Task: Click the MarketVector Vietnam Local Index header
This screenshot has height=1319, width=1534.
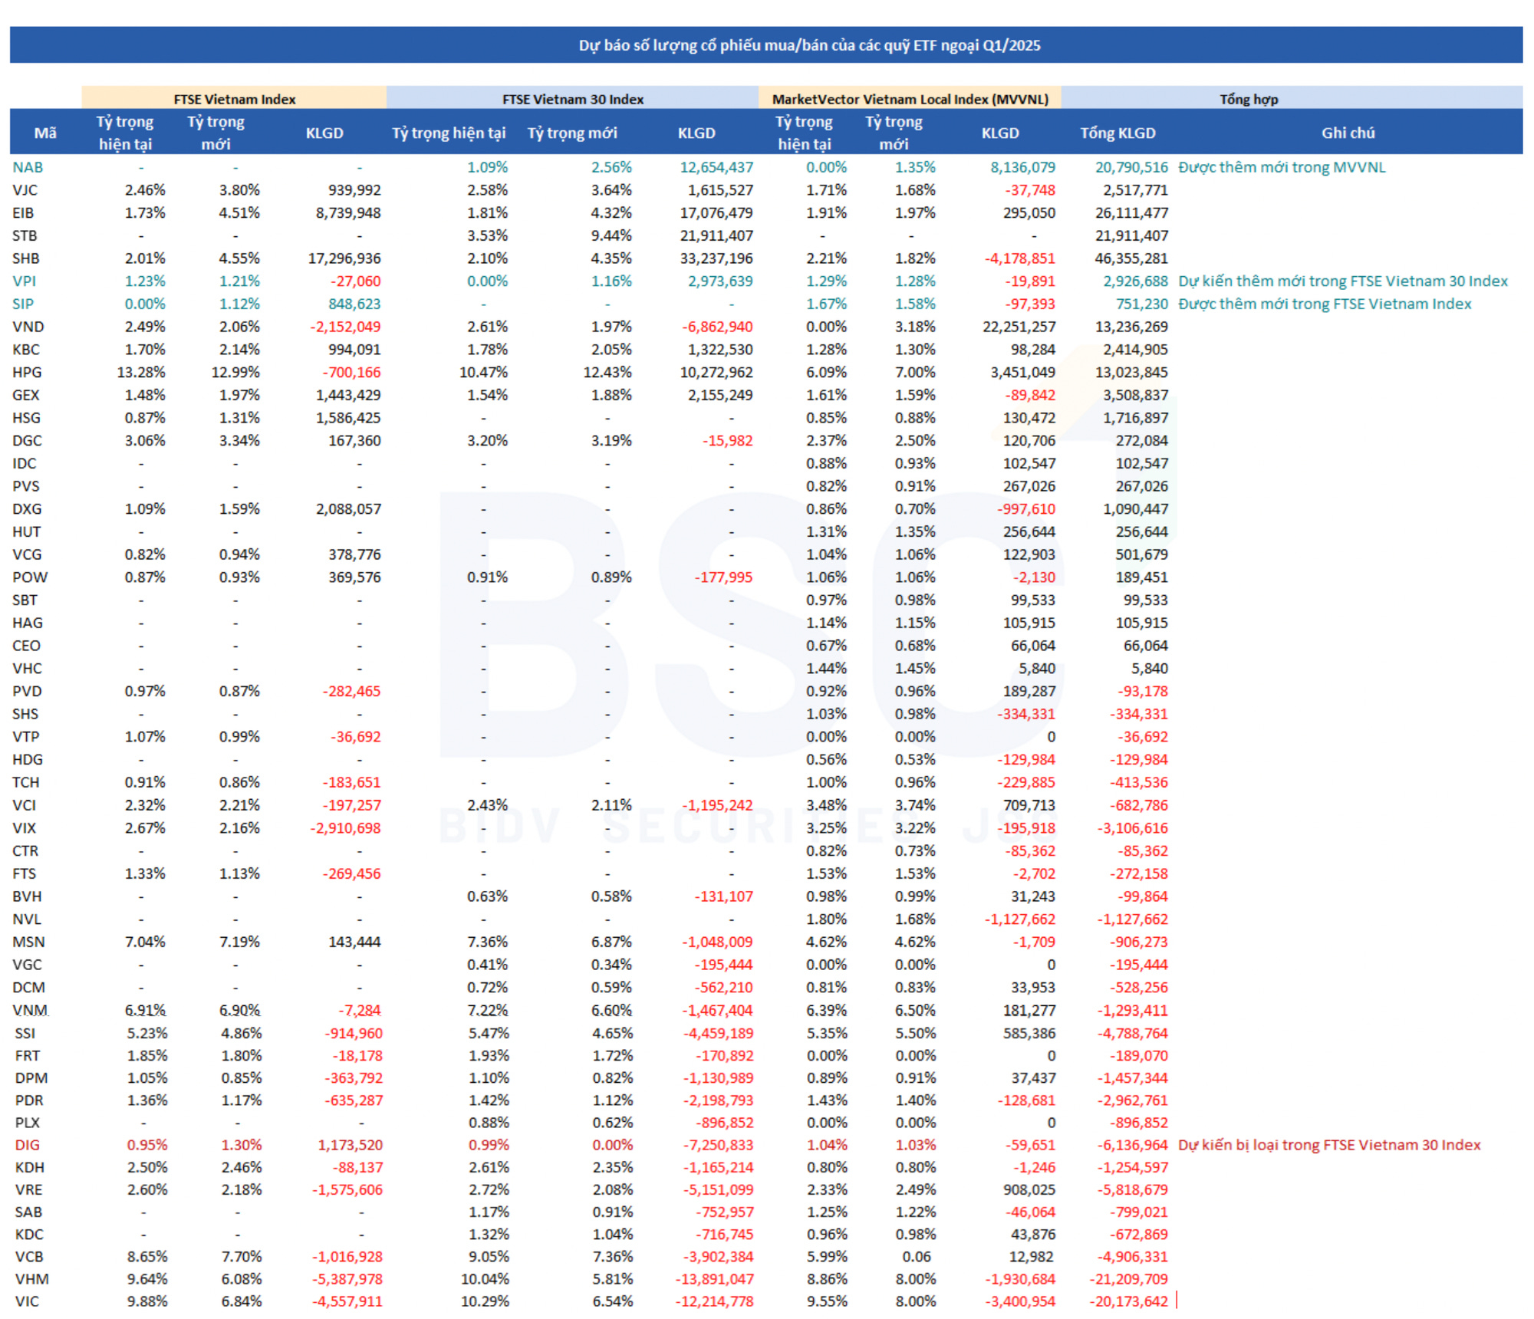Action: [x=910, y=99]
